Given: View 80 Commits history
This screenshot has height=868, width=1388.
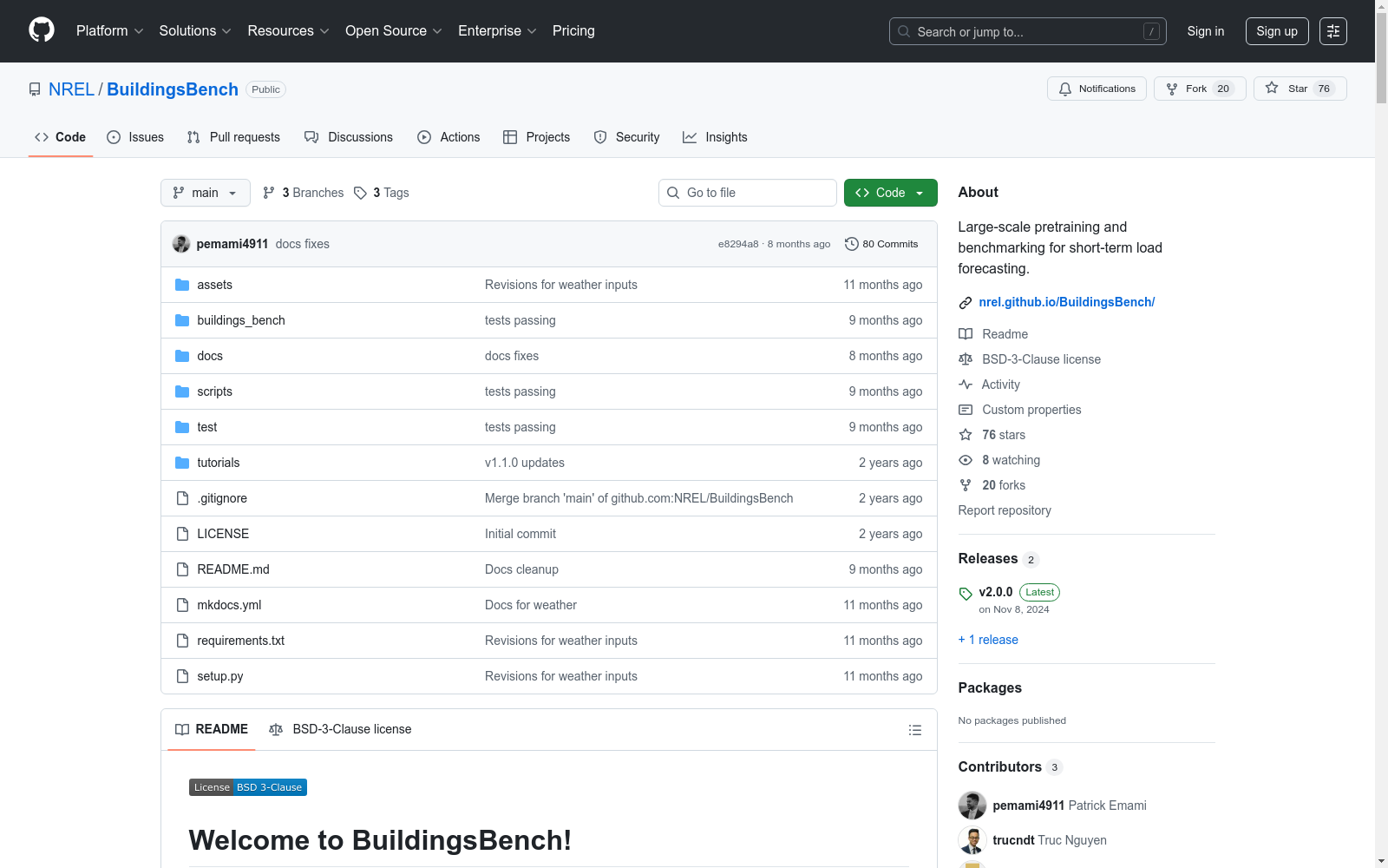Looking at the screenshot, I should pyautogui.click(x=881, y=244).
